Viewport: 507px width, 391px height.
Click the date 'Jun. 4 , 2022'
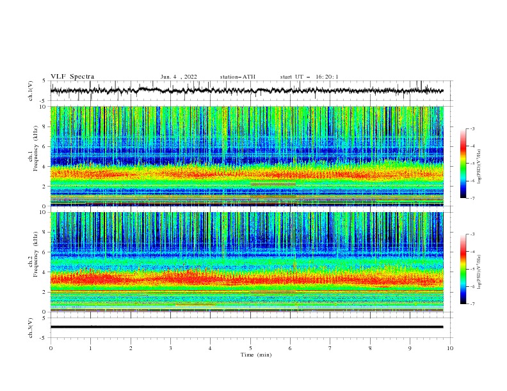[179, 77]
